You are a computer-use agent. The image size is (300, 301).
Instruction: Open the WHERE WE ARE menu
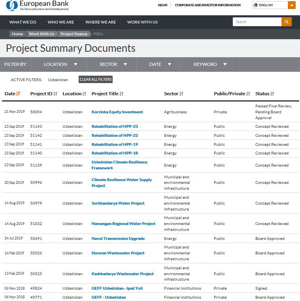101,22
